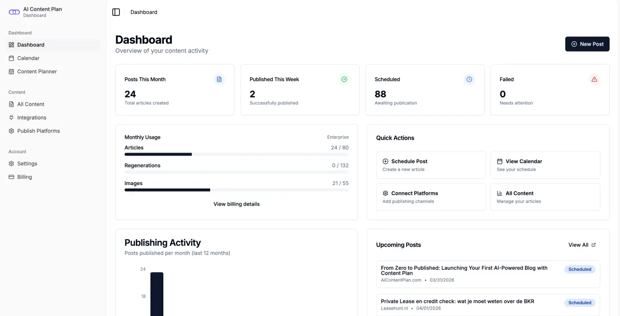The width and height of the screenshot is (620, 316).
Task: Click the 24 / 80 articles value
Action: [x=340, y=148]
